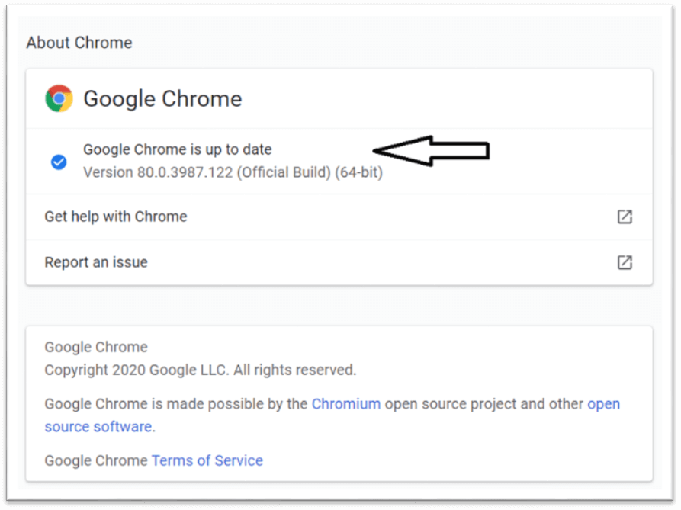This screenshot has width=681, height=510.
Task: Open the open source software link
Action: (332, 415)
